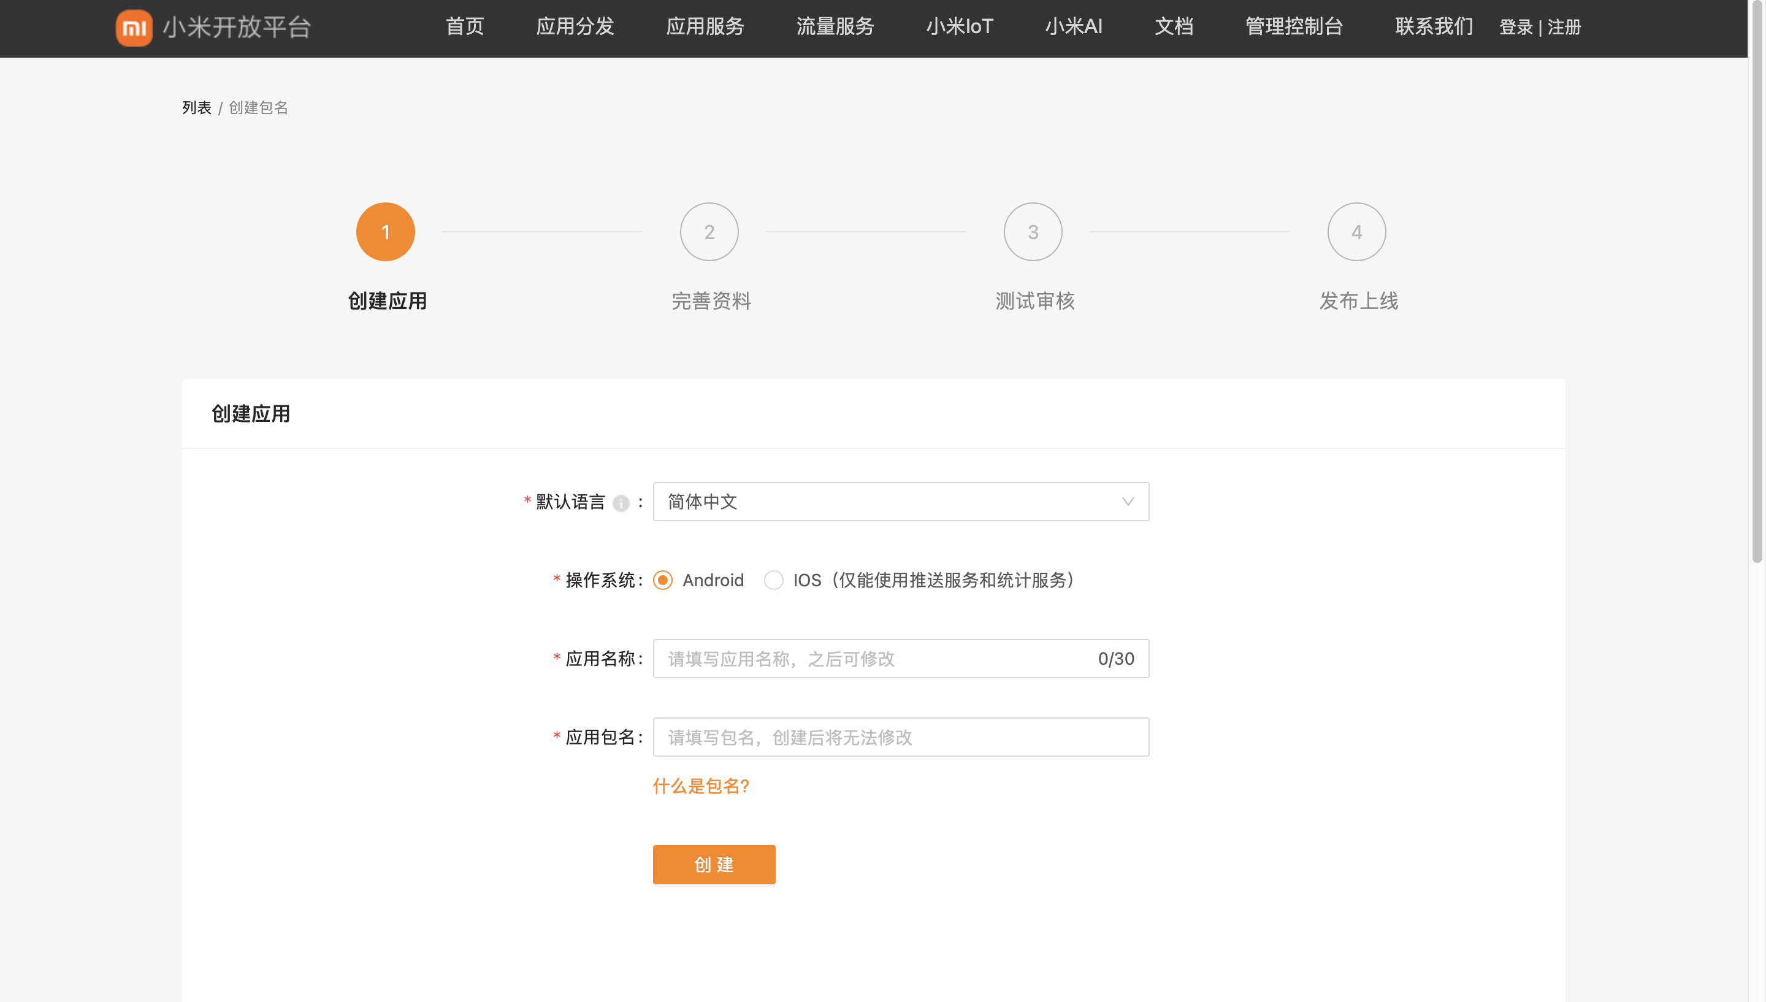Click the 注册 link
The image size is (1766, 1002).
(x=1564, y=28)
